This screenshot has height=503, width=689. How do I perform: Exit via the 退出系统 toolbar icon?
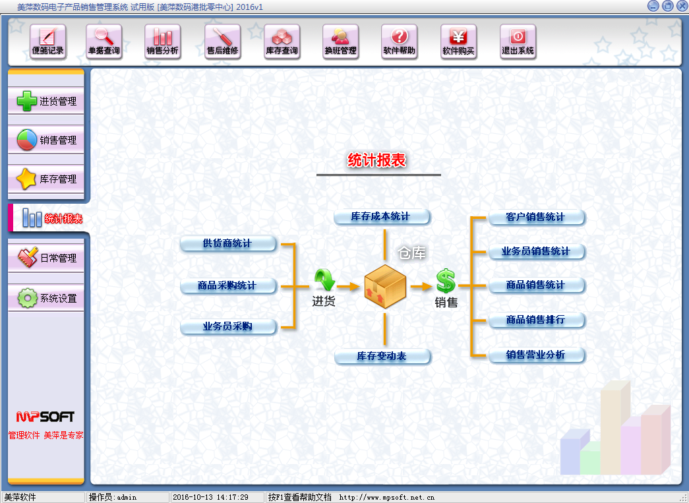(518, 41)
